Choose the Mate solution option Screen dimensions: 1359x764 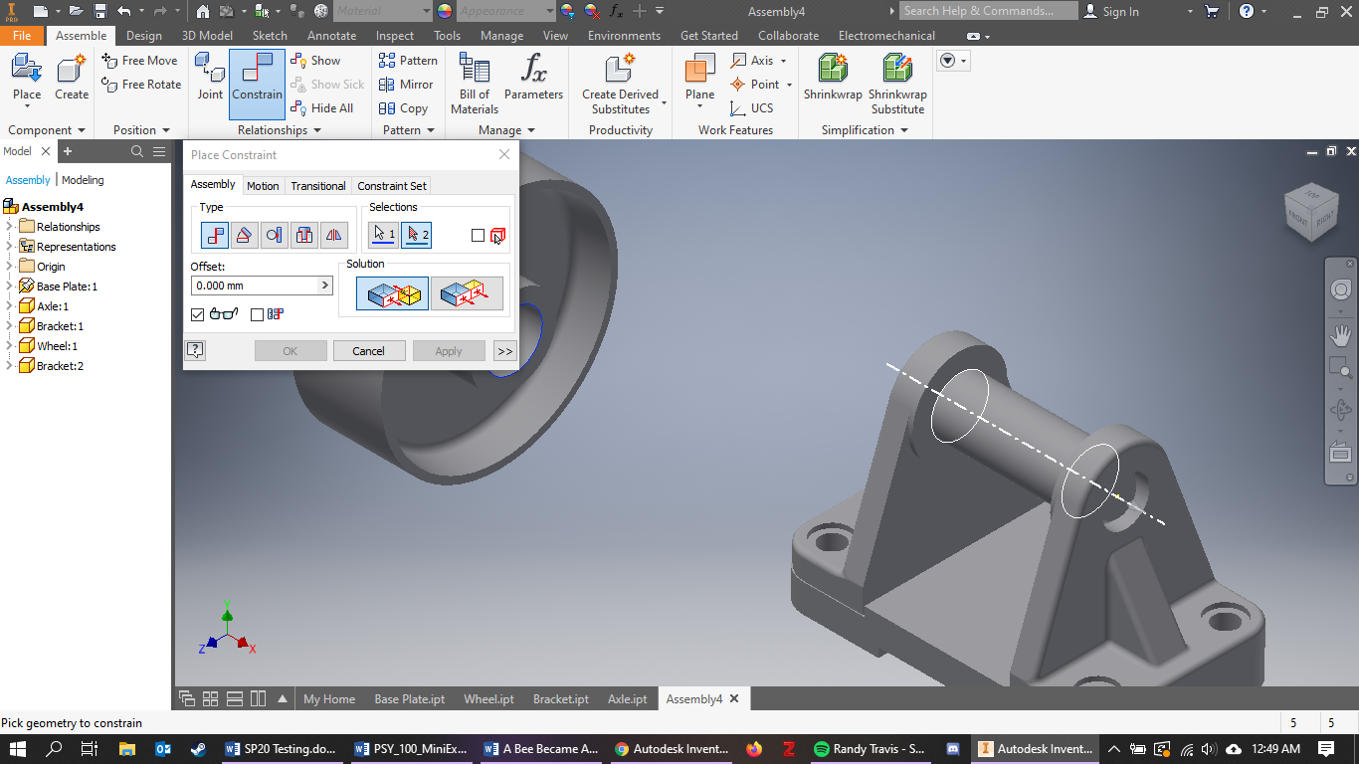[392, 293]
